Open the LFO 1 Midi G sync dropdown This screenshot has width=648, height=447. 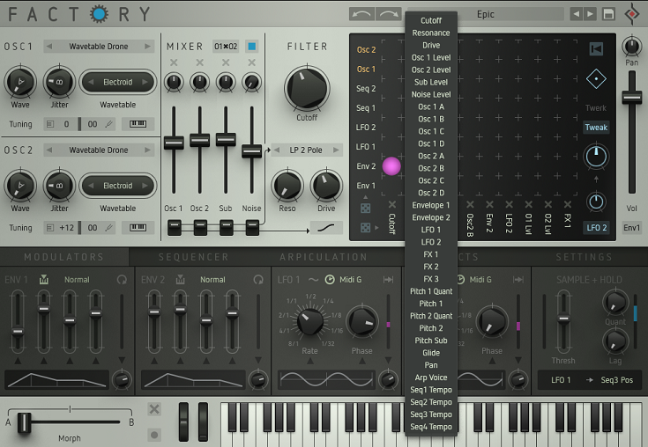pyautogui.click(x=351, y=280)
